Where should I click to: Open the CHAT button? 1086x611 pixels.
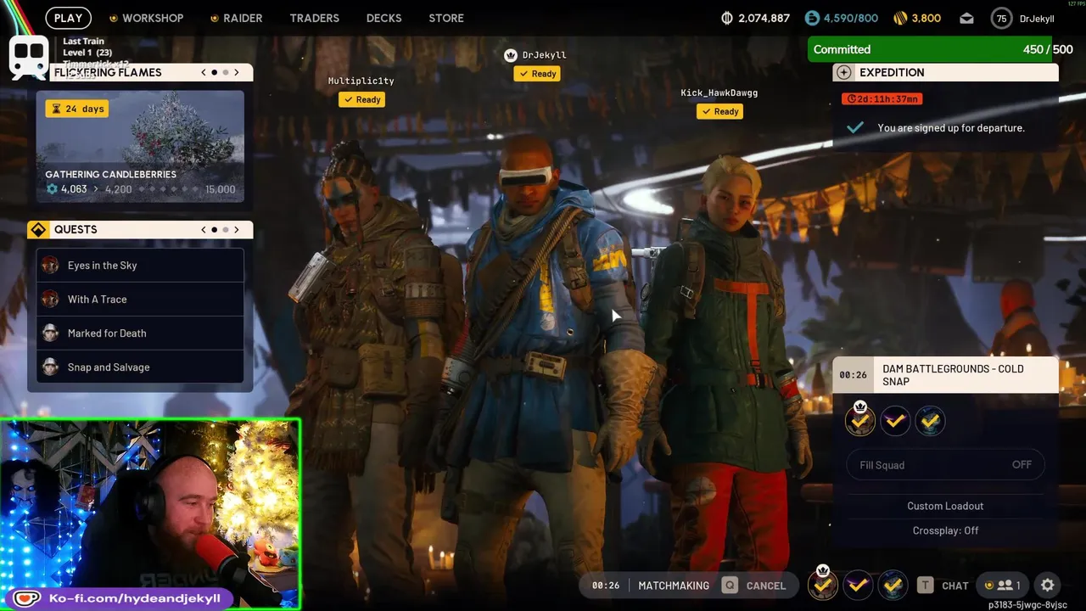click(x=954, y=586)
